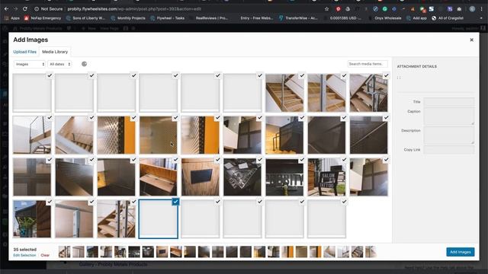Uncheck the blue checkmark on the highlighted blank image
The height and width of the screenshot is (274, 488).
(175, 202)
